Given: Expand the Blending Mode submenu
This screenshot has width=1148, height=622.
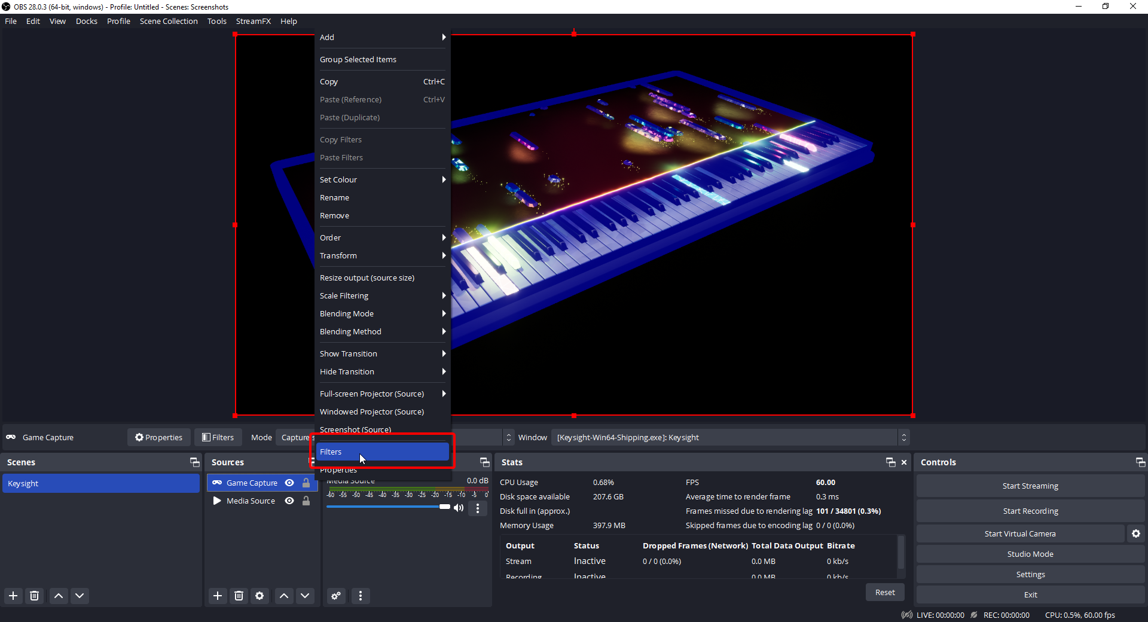Looking at the screenshot, I should tap(383, 313).
